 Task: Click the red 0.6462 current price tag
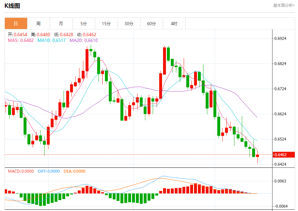pyautogui.click(x=284, y=155)
